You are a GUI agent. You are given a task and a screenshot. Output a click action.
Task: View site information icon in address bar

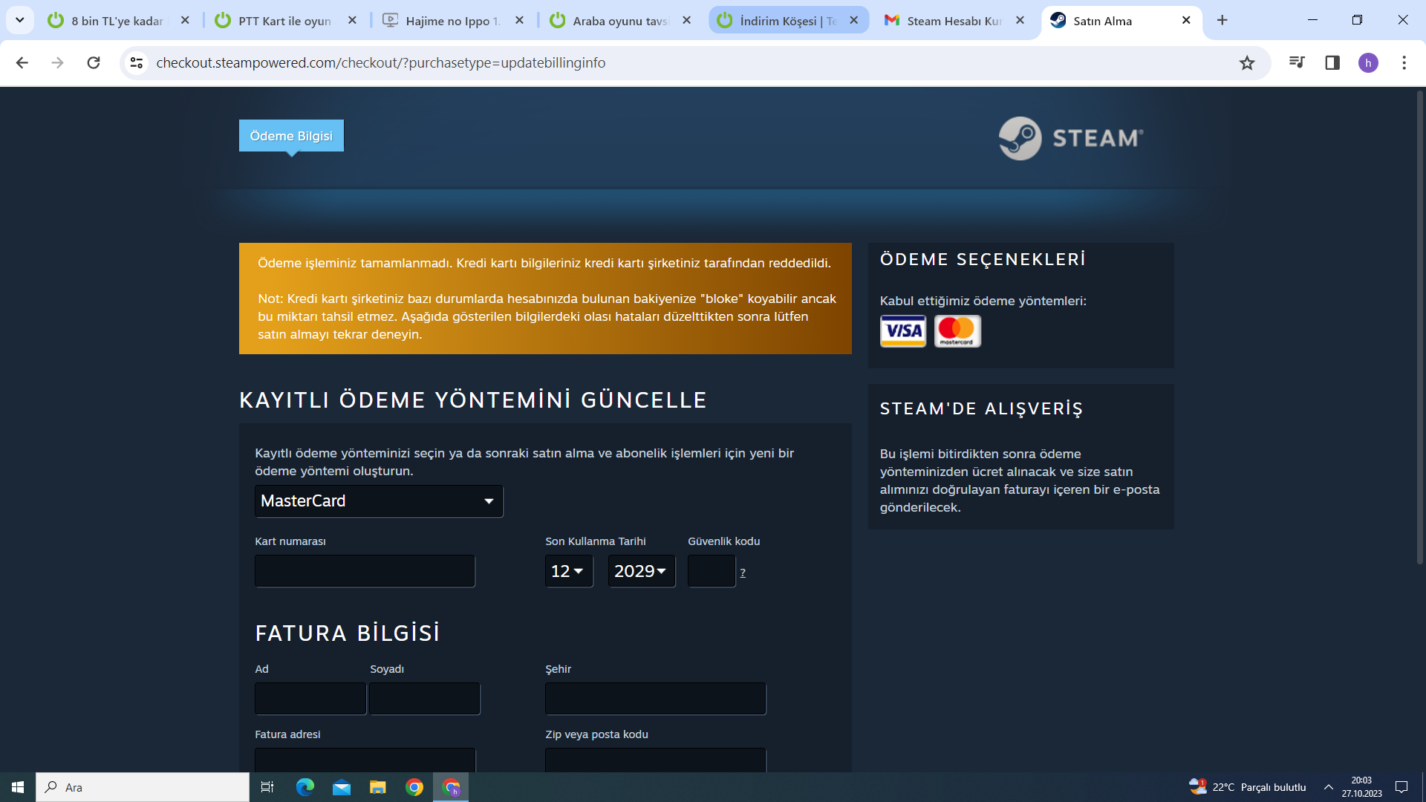tap(137, 63)
